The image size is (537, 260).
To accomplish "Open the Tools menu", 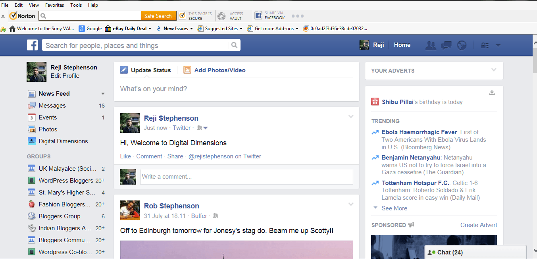I will (76, 5).
